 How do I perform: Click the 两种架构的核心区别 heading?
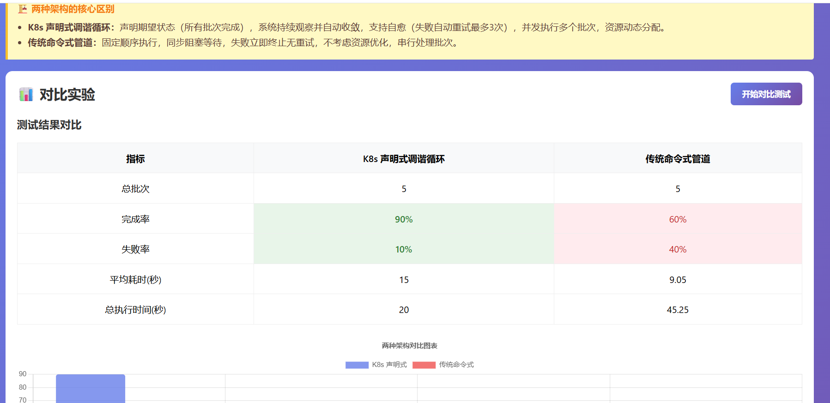coord(73,9)
